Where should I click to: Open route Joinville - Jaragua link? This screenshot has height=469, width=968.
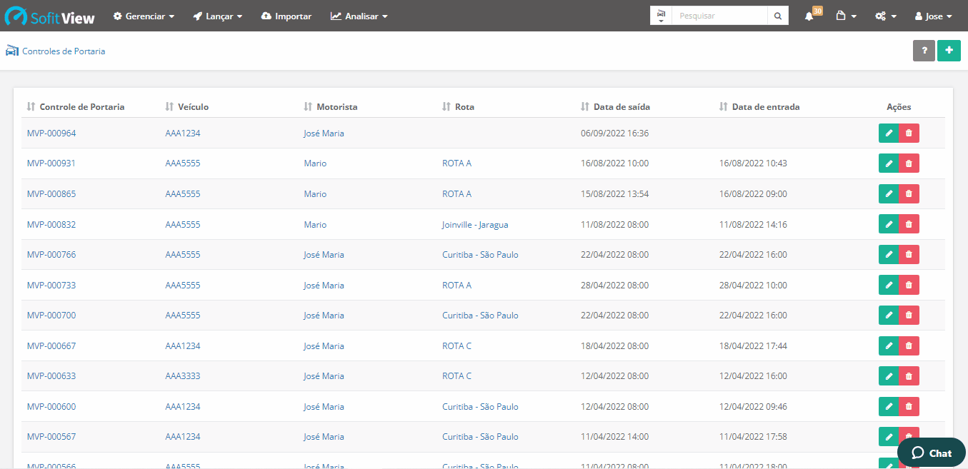coord(475,225)
